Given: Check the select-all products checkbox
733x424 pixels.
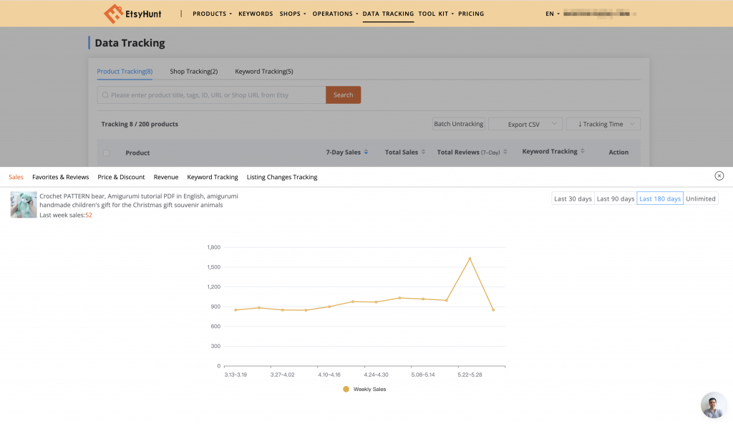Looking at the screenshot, I should tap(107, 153).
